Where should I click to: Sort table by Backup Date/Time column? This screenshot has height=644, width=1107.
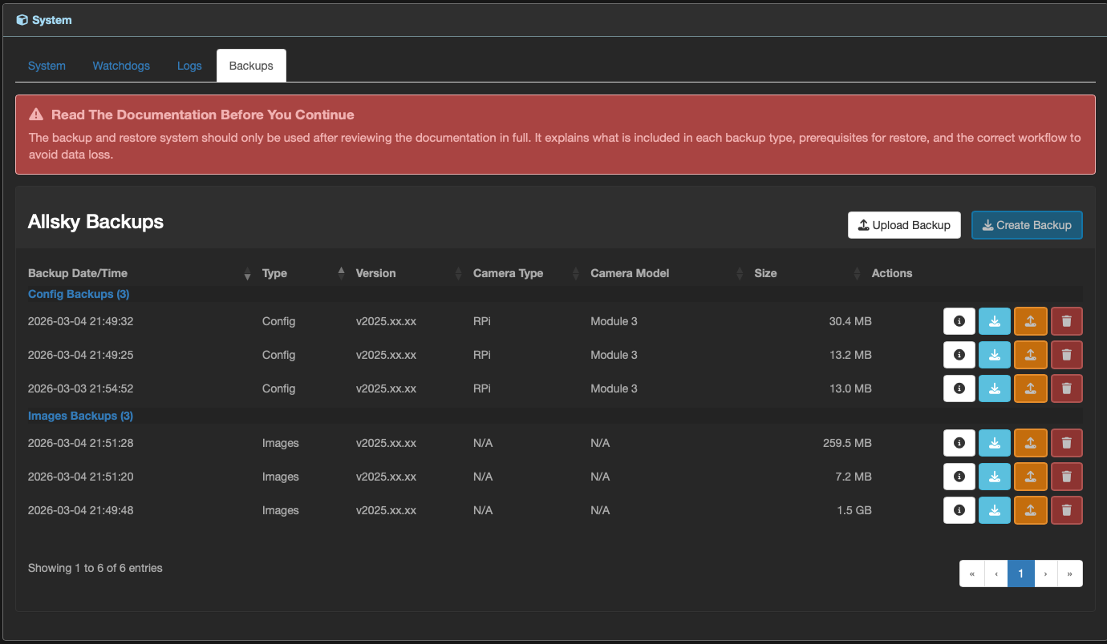tap(78, 273)
